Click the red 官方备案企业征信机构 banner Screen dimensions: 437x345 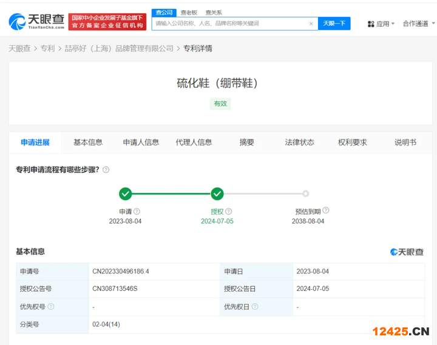tap(107, 22)
